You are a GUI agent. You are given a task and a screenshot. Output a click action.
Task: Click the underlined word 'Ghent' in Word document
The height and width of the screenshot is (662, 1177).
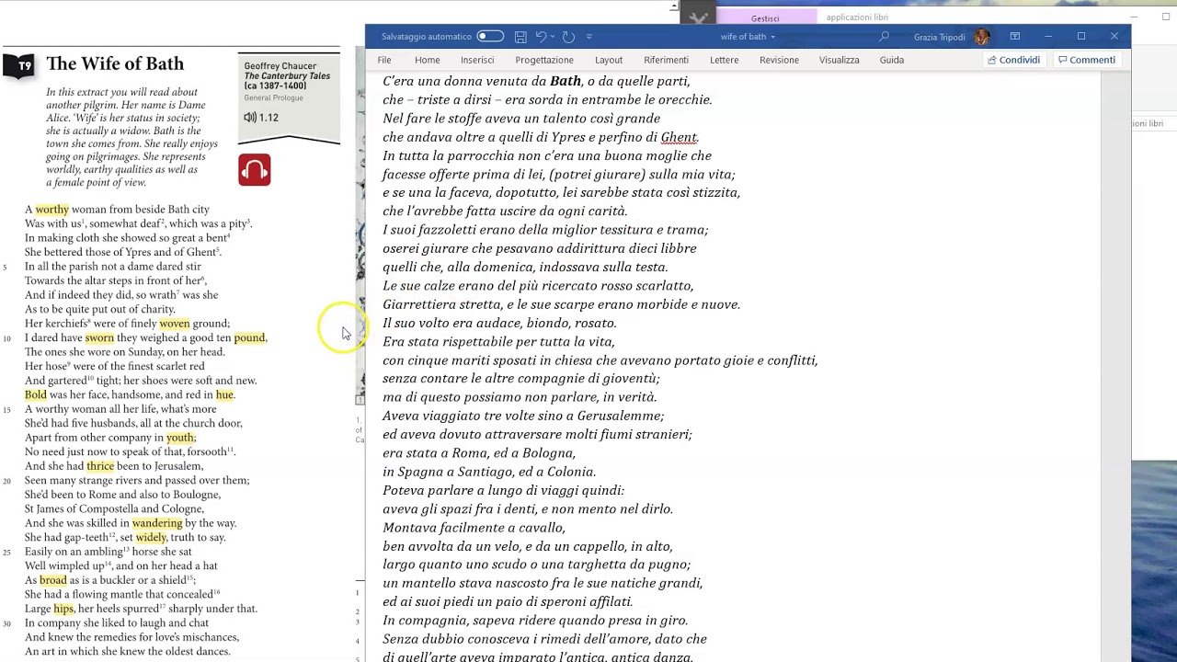pos(679,137)
